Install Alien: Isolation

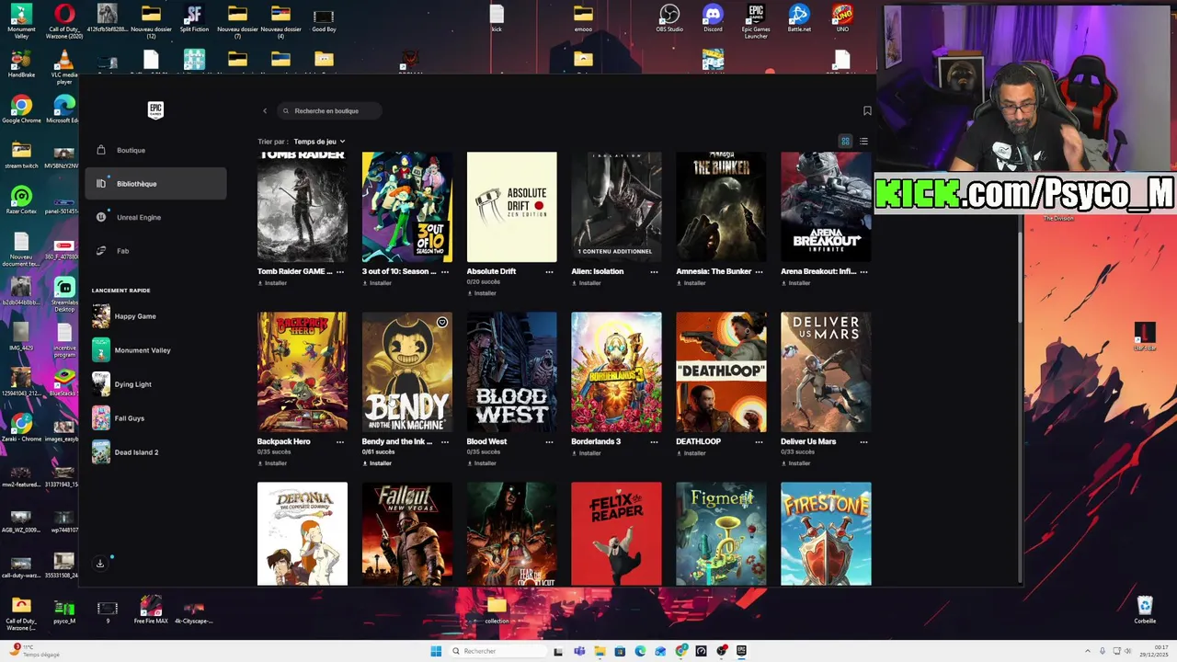587,283
